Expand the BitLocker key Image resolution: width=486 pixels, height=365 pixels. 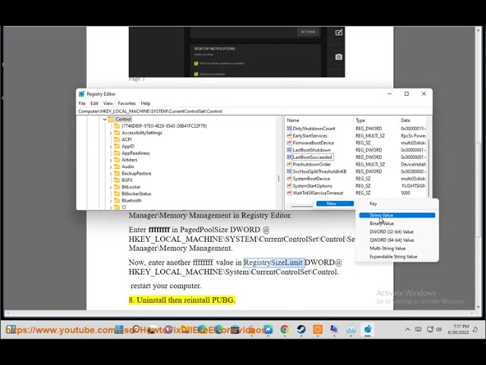coord(111,187)
